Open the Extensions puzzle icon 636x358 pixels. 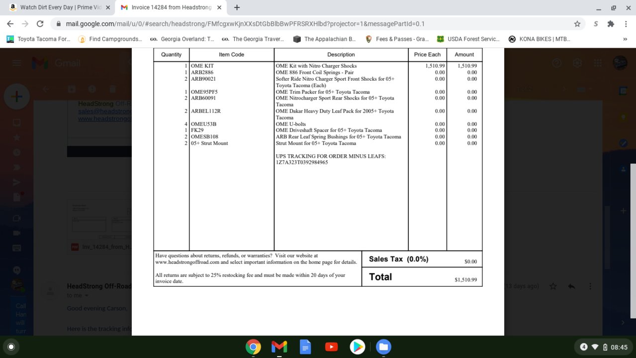click(x=611, y=24)
